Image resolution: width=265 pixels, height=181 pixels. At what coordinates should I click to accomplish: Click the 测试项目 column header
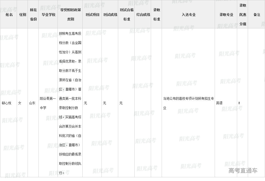pos(92,15)
